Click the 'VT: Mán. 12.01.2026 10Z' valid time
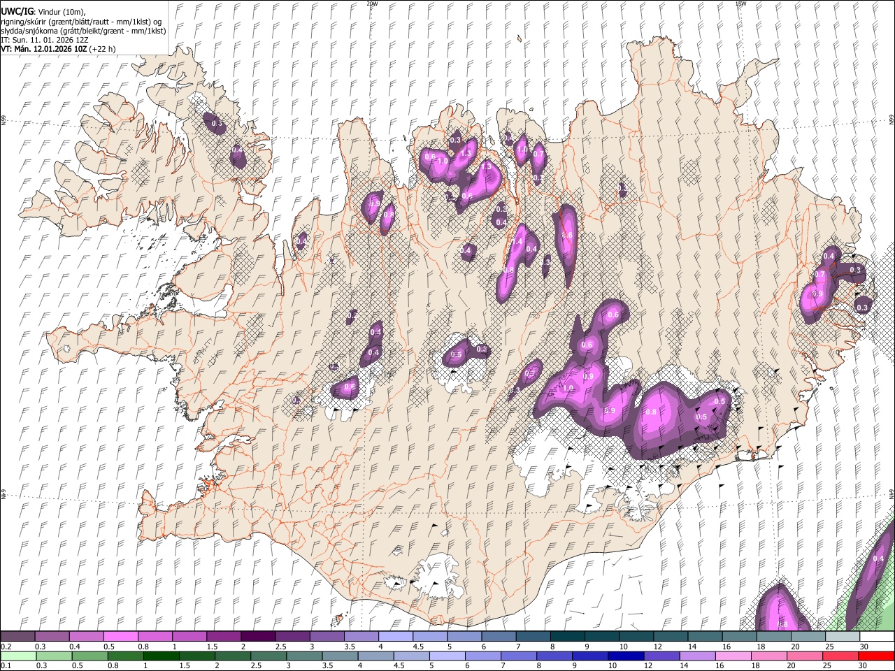The image size is (895, 671). point(44,49)
